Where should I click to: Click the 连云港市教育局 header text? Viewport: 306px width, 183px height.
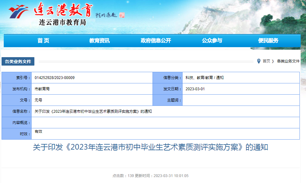pyautogui.click(x=63, y=22)
